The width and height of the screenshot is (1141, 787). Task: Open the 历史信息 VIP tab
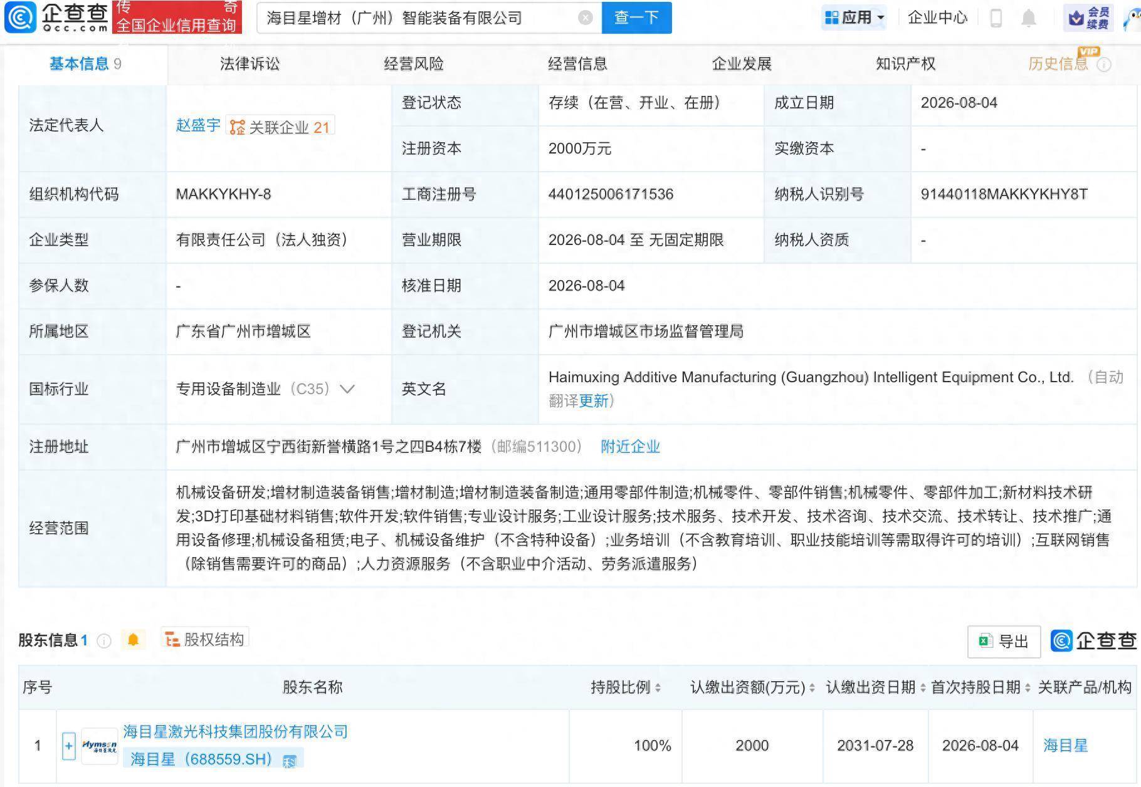click(1058, 64)
